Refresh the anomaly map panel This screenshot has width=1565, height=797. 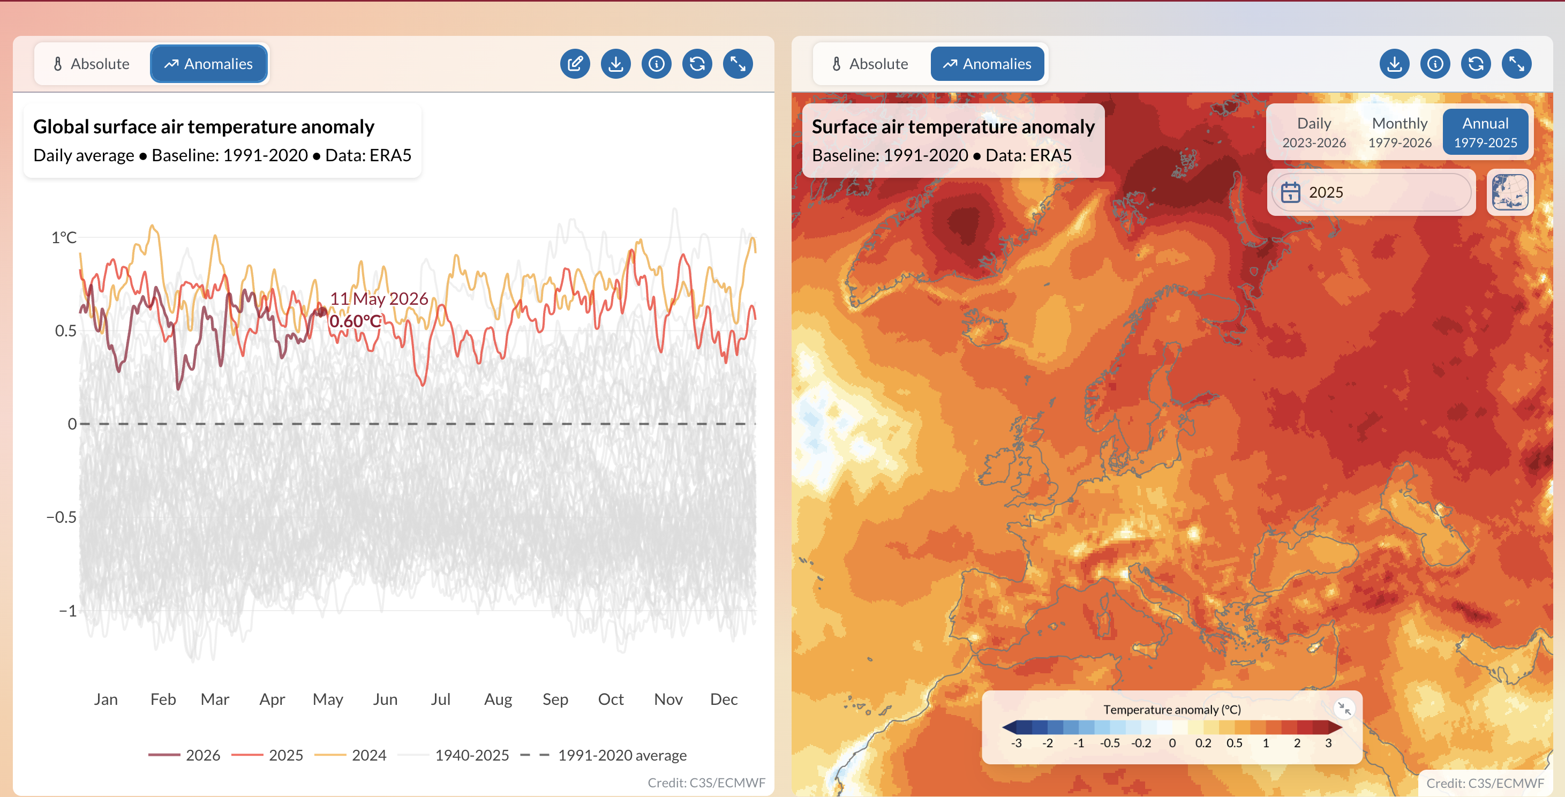click(1476, 64)
